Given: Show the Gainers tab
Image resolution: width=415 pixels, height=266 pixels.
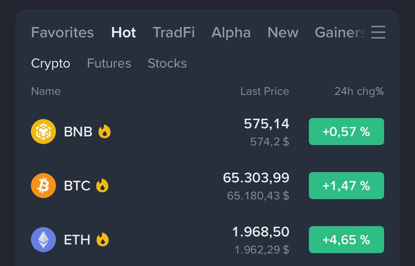Looking at the screenshot, I should pos(341,32).
